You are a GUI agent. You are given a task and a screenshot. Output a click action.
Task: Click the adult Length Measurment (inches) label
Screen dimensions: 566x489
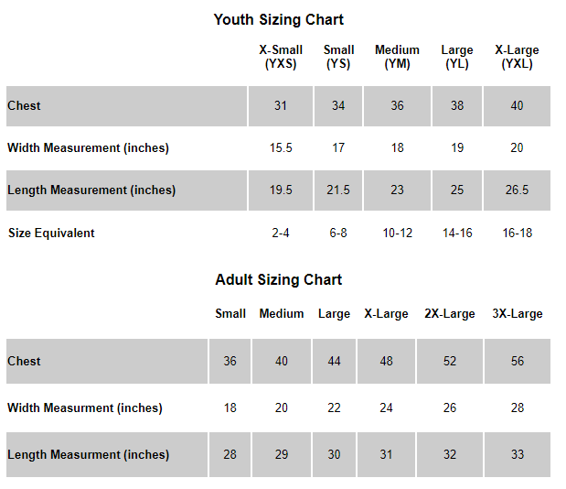coord(88,455)
